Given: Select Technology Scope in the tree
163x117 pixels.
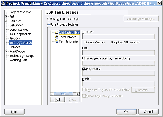Looking at the screenshot, I should click(x=22, y=56).
